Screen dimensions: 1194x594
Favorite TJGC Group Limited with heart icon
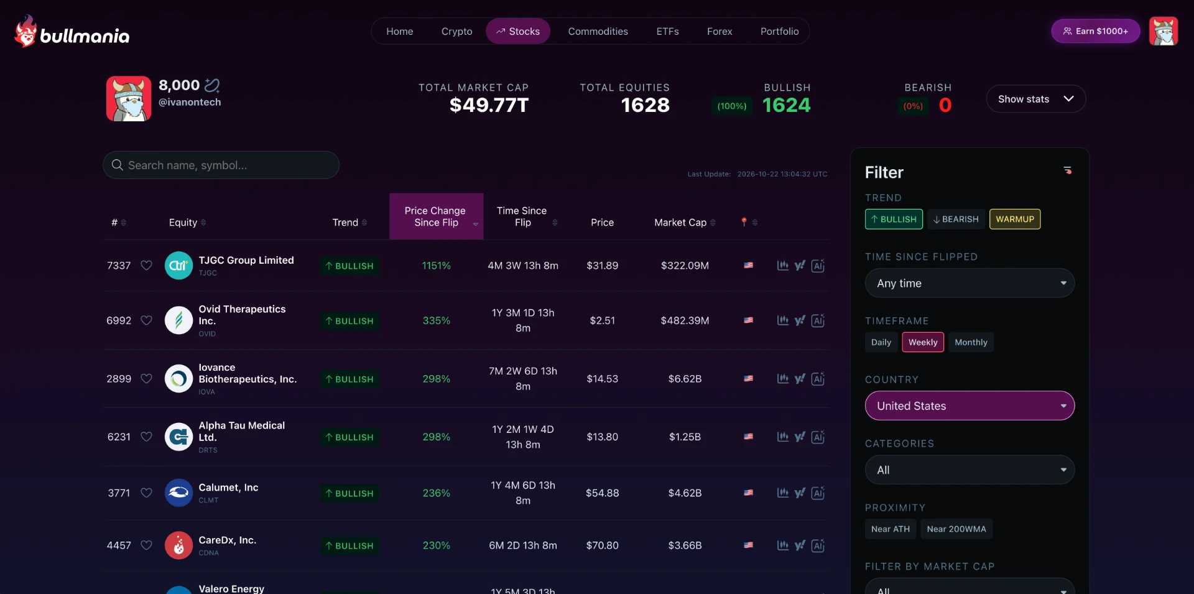[146, 266]
